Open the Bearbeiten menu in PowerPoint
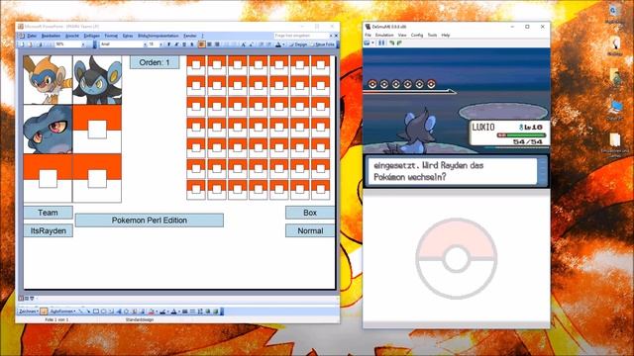The height and width of the screenshot is (356, 634). tap(51, 36)
